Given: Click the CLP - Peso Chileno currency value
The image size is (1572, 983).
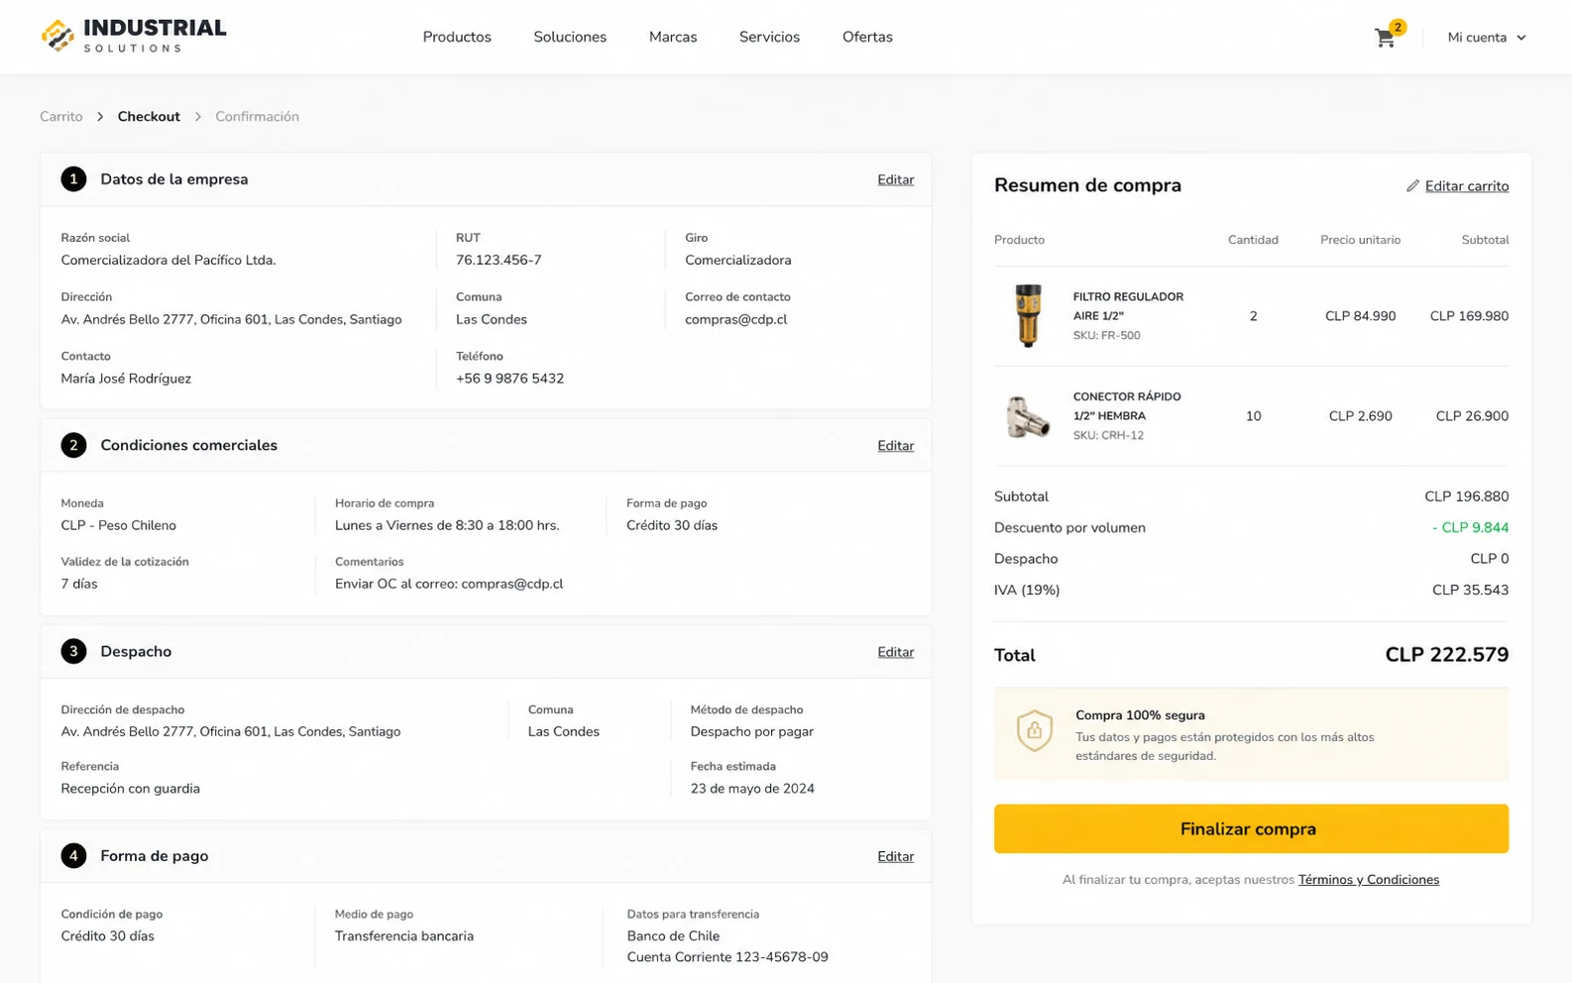Looking at the screenshot, I should 118,525.
